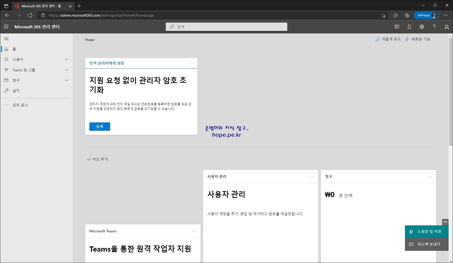This screenshot has width=453, height=263.
Task: Close the Microsoft 365 관리 센터 tab
Action: coord(70,6)
